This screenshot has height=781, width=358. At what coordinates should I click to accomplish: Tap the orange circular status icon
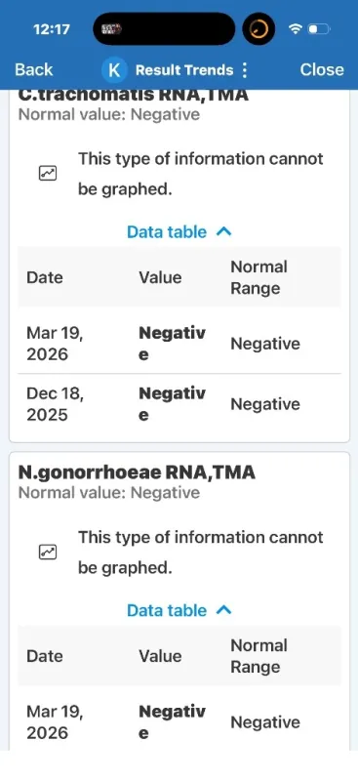[x=259, y=29]
